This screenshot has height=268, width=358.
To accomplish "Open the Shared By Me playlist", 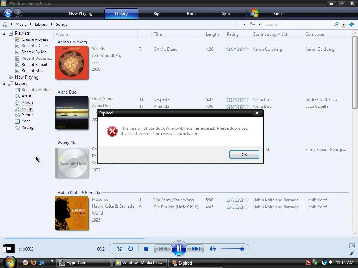I will tap(34, 52).
